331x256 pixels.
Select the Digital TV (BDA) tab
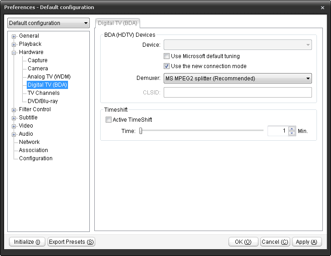click(117, 23)
